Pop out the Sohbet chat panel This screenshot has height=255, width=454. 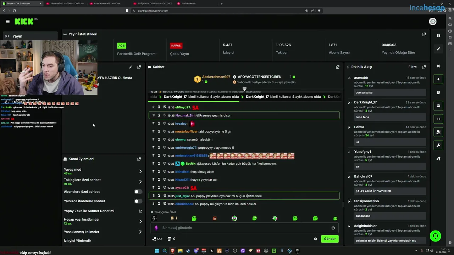(x=338, y=67)
